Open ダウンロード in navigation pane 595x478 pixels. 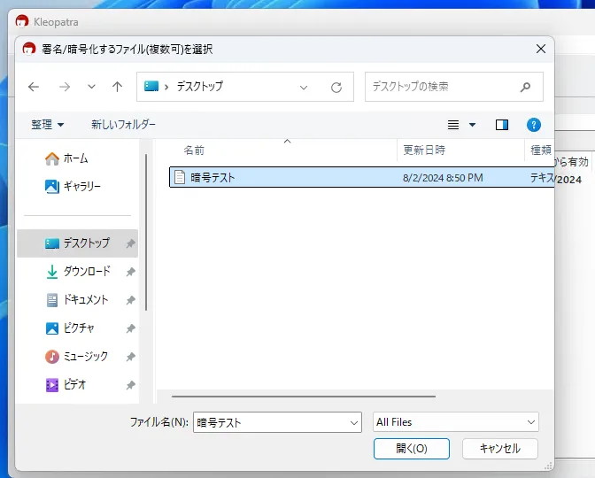pyautogui.click(x=78, y=271)
